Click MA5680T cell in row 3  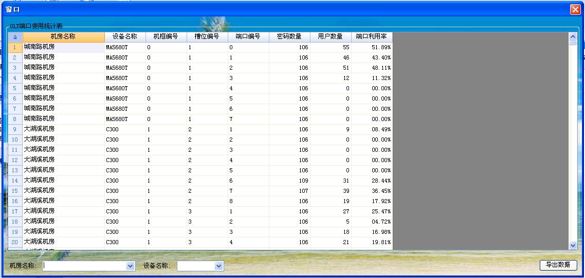125,68
